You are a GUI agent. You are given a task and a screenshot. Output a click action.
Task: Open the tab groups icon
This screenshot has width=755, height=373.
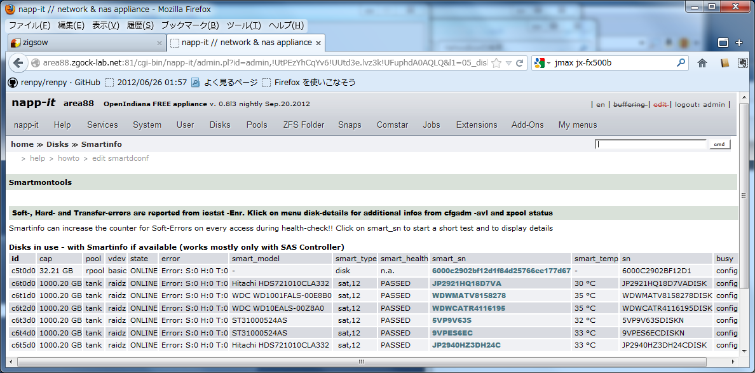tap(723, 43)
